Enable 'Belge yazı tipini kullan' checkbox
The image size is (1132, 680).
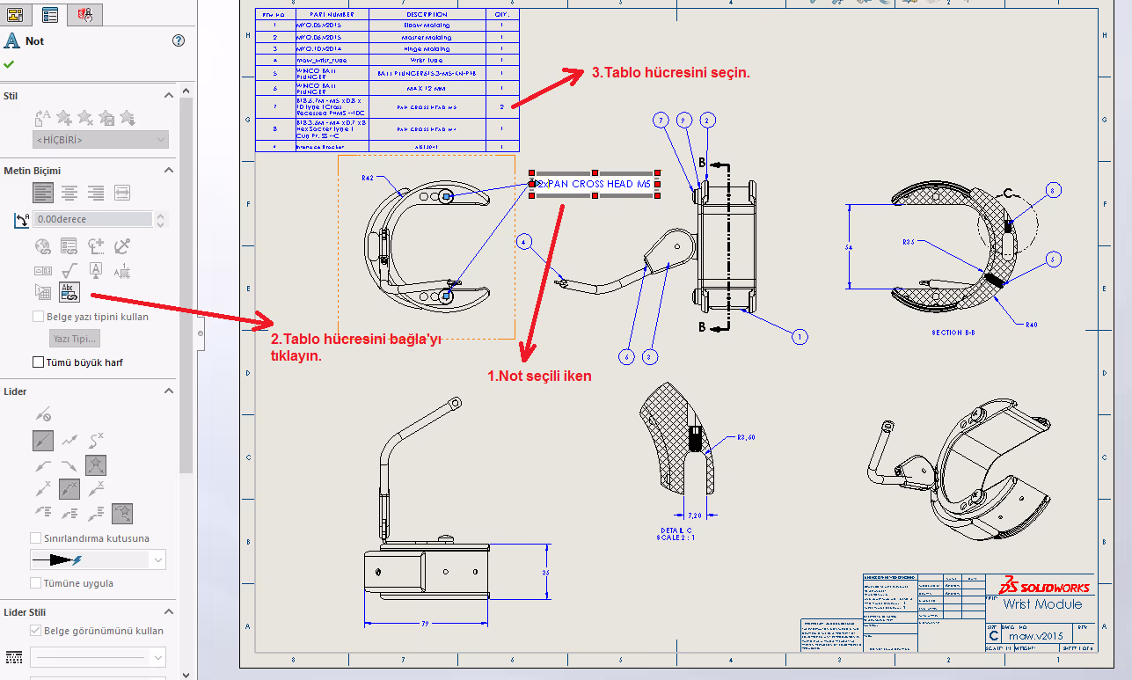click(38, 317)
